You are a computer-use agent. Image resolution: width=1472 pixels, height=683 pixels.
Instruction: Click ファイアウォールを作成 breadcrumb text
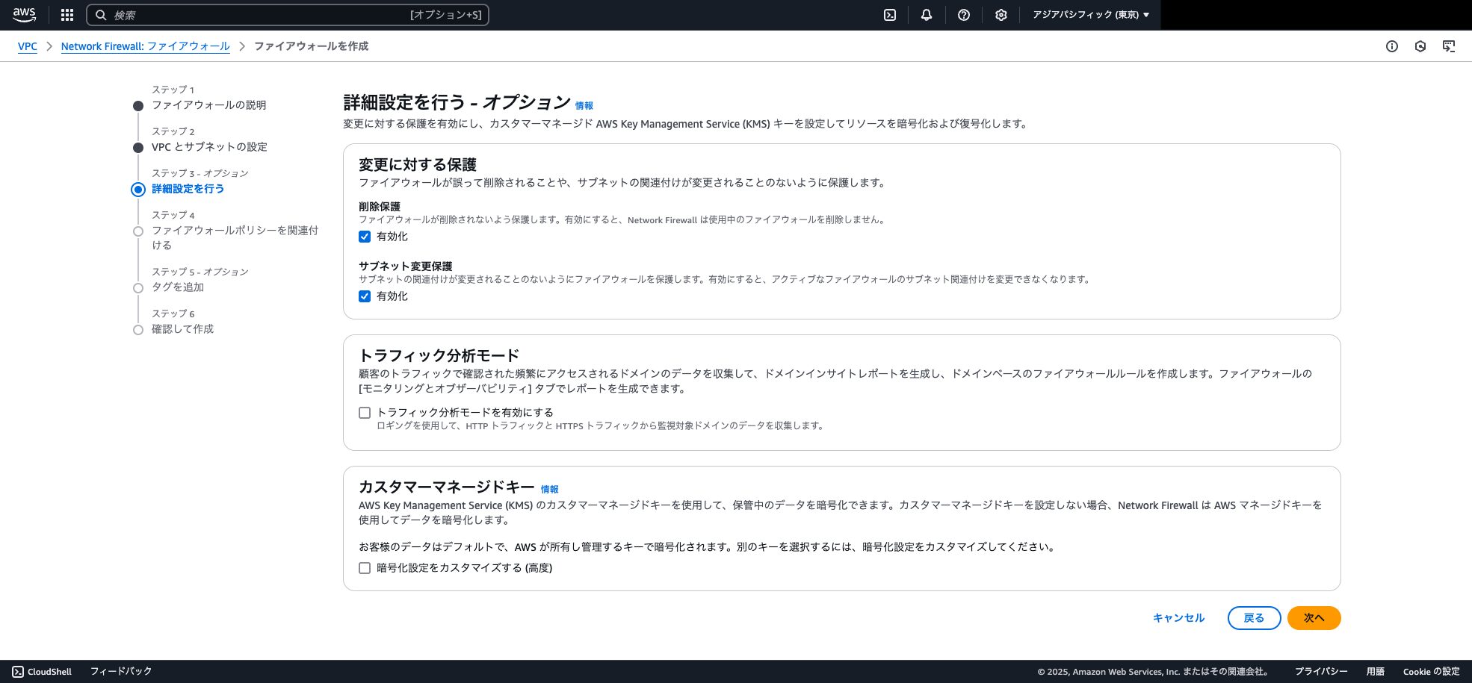click(x=311, y=46)
